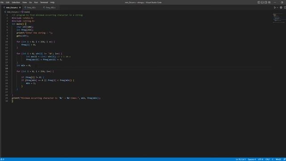286x161 pixels.
Task: Click the "min = i;" code line
Action: point(31,83)
